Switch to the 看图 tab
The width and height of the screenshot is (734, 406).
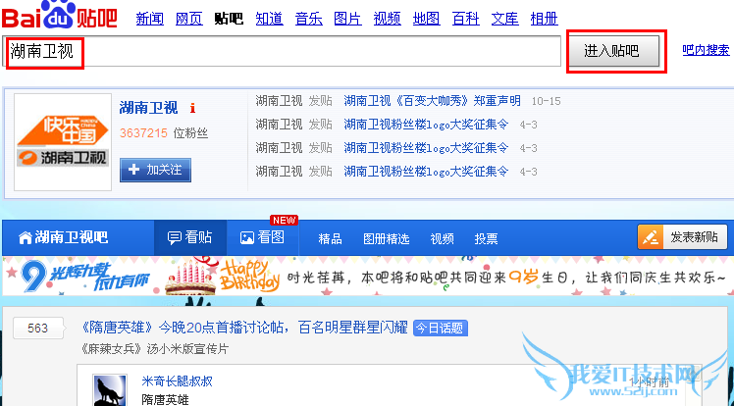(262, 237)
